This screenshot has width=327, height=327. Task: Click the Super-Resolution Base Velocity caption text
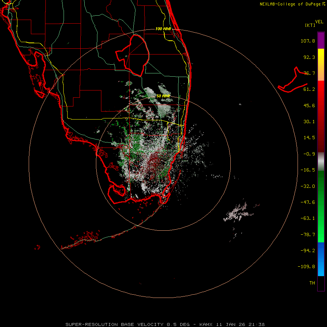tap(165, 324)
